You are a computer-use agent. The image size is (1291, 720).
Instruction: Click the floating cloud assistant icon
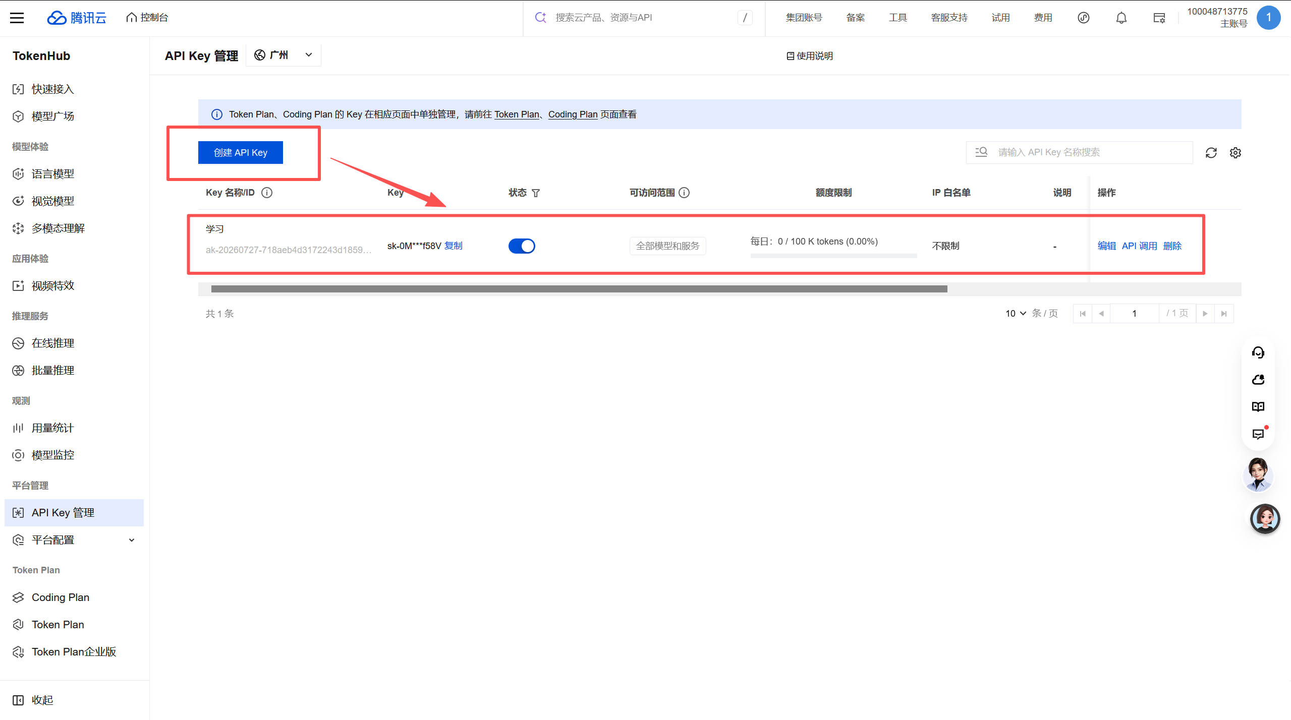point(1258,380)
